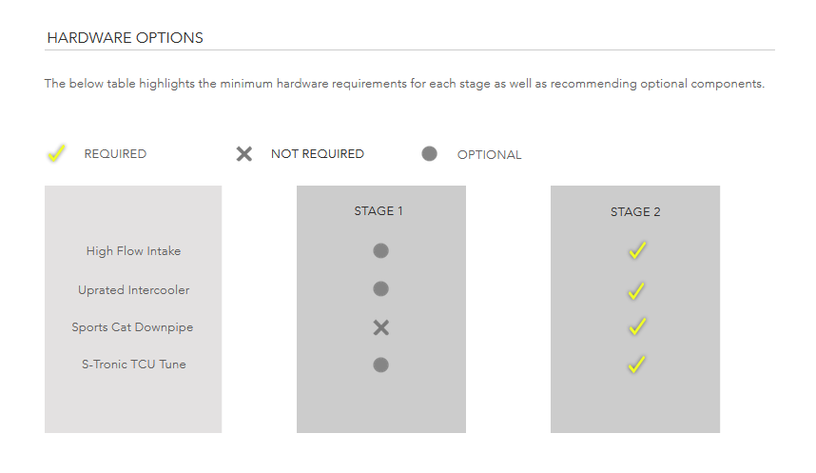This screenshot has width=816, height=473.
Task: Click the Sports Cat Downpipe row label
Action: [x=132, y=327]
